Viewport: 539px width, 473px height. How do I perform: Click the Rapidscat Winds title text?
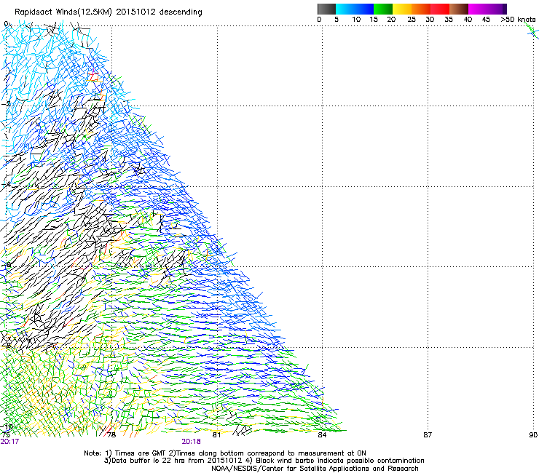tap(109, 12)
